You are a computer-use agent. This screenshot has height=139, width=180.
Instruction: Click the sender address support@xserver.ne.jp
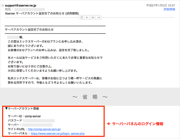[x=21, y=5]
